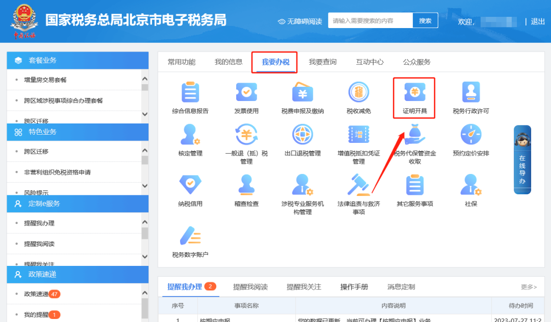551x322 pixels.
Task: Click the 政策速递 list scrollbar thumb
Action: (145, 308)
